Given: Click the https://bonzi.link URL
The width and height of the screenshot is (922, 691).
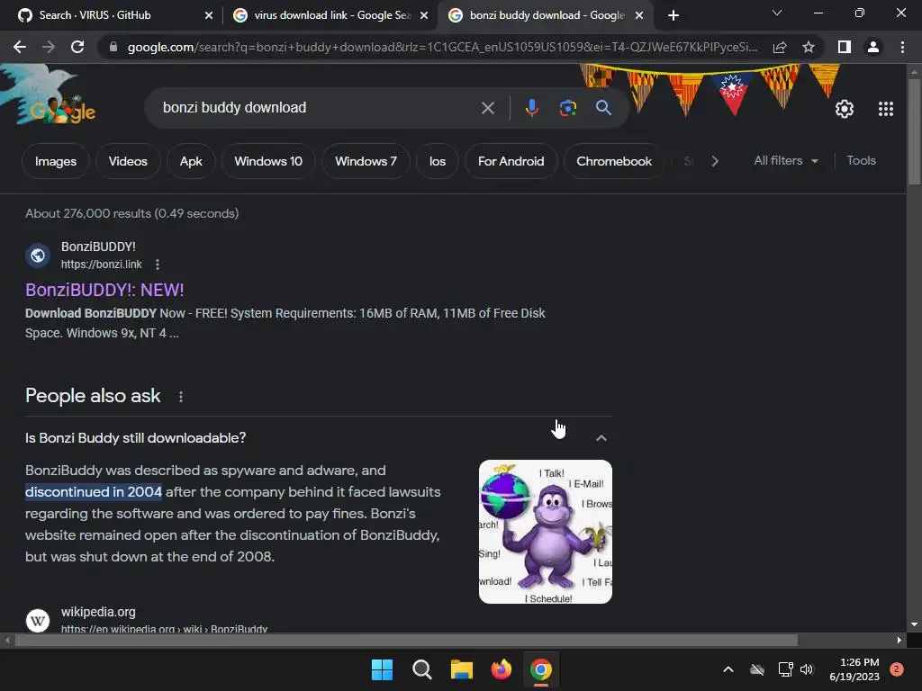Looking at the screenshot, I should pos(101,265).
